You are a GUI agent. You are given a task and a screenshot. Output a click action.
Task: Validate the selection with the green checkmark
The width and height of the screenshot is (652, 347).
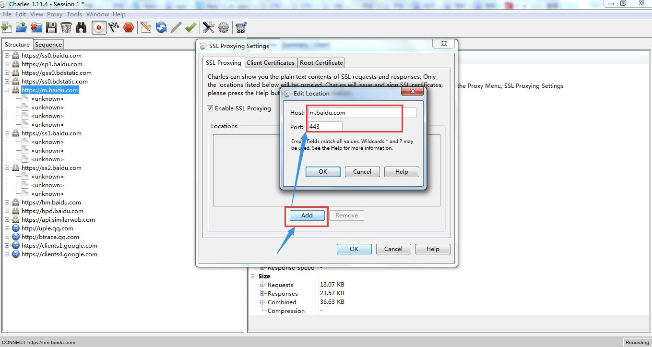[x=190, y=27]
